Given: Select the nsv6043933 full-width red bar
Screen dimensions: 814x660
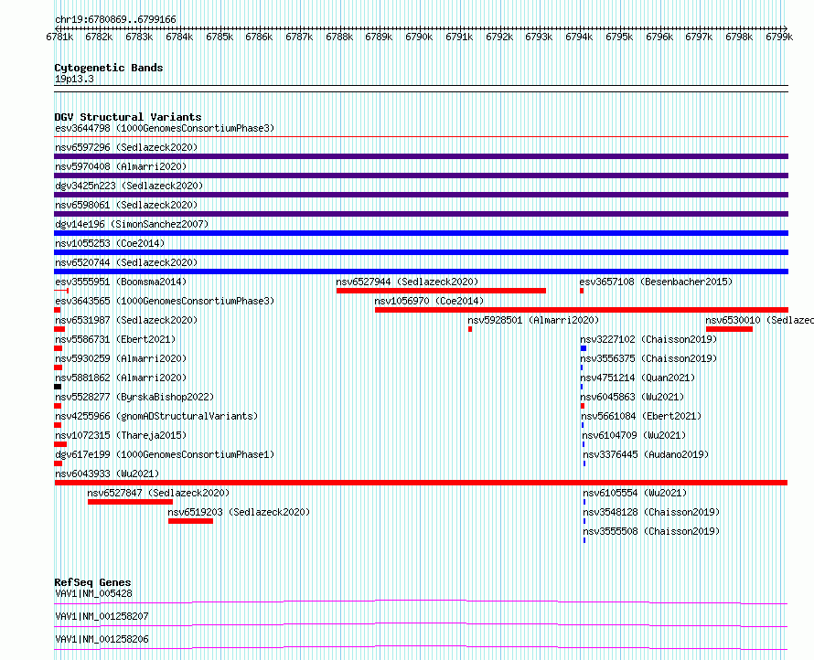Looking at the screenshot, I should 421,483.
